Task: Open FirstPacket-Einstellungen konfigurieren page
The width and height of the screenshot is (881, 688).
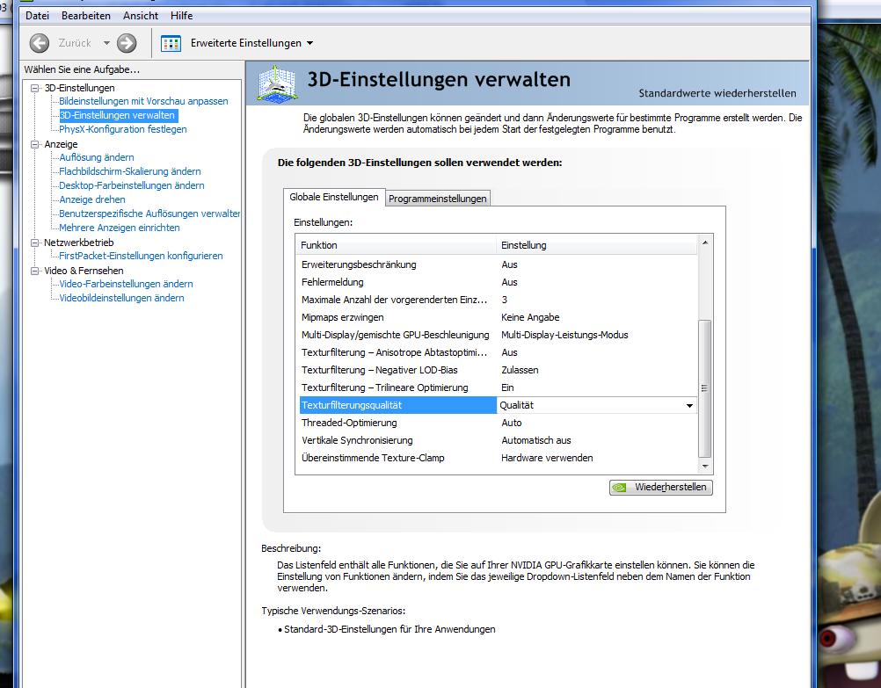Action: click(x=141, y=256)
